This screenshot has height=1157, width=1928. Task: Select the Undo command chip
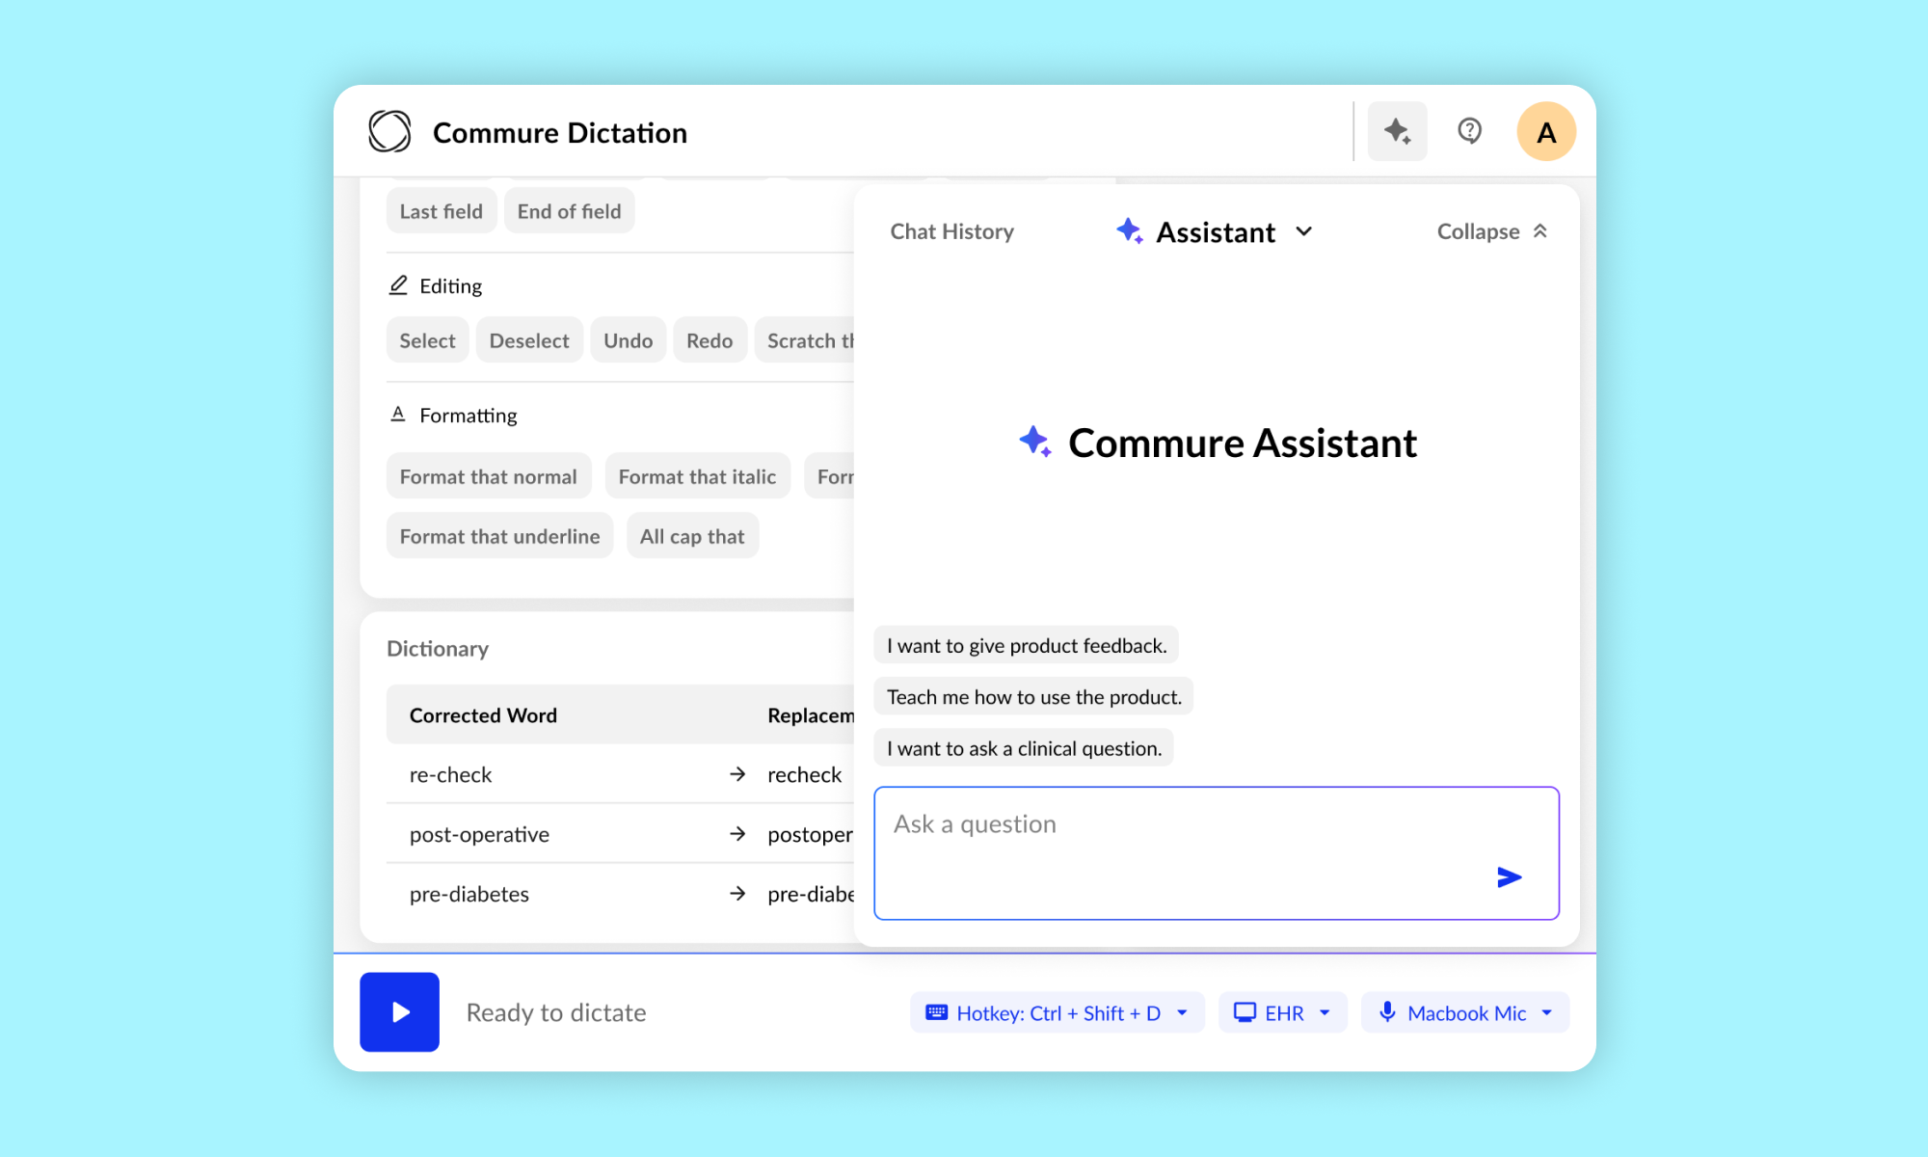pos(628,340)
